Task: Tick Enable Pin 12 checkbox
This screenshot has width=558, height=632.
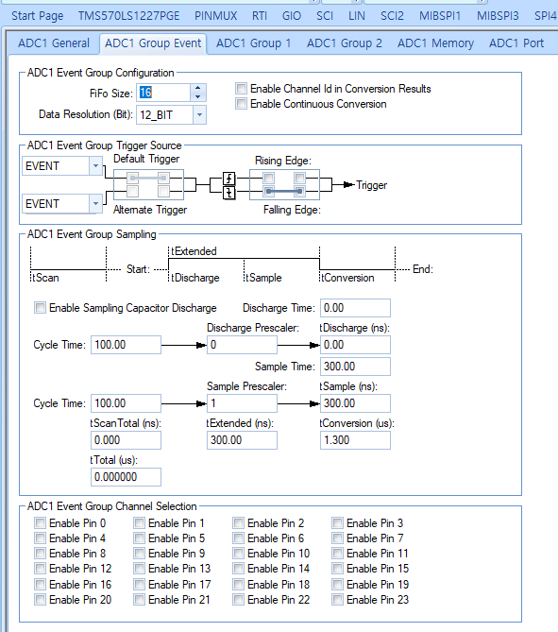Action: [40, 569]
